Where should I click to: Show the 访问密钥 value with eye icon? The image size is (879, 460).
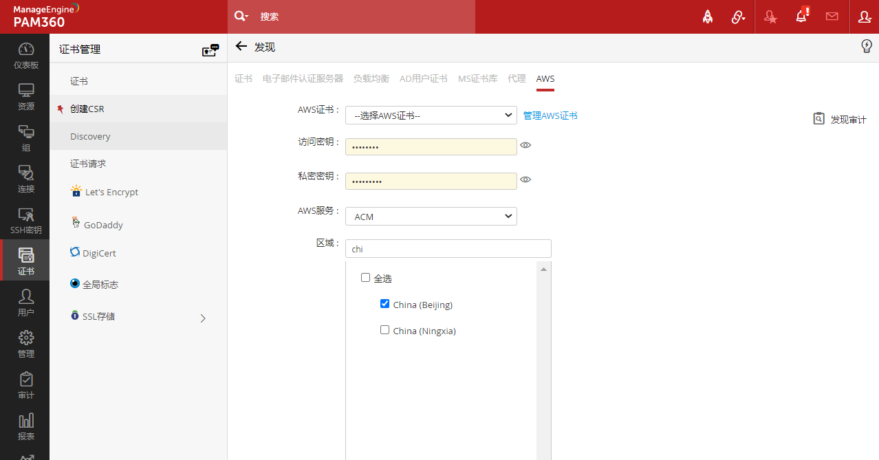[x=525, y=145]
